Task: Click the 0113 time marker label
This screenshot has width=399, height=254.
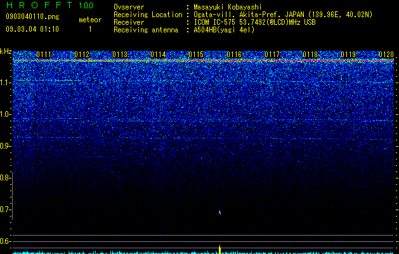Action: 120,55
